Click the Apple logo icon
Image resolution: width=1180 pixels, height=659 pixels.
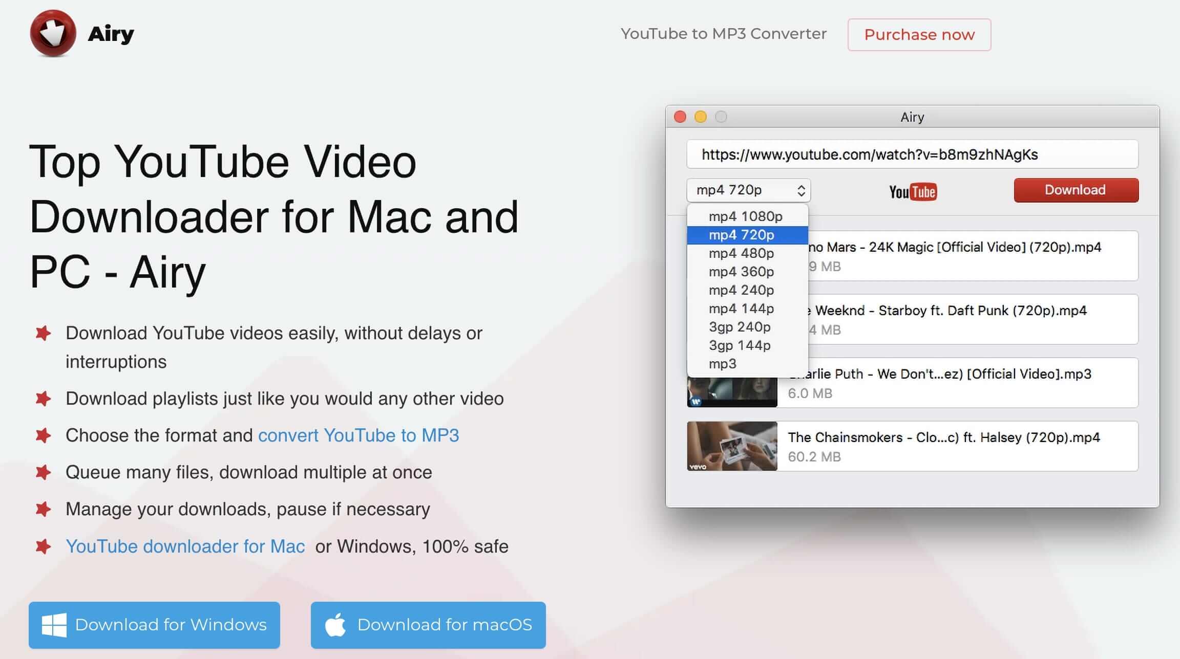335,625
